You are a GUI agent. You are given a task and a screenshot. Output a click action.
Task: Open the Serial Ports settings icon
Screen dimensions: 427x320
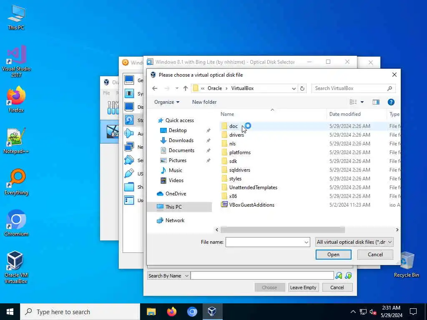click(x=129, y=160)
